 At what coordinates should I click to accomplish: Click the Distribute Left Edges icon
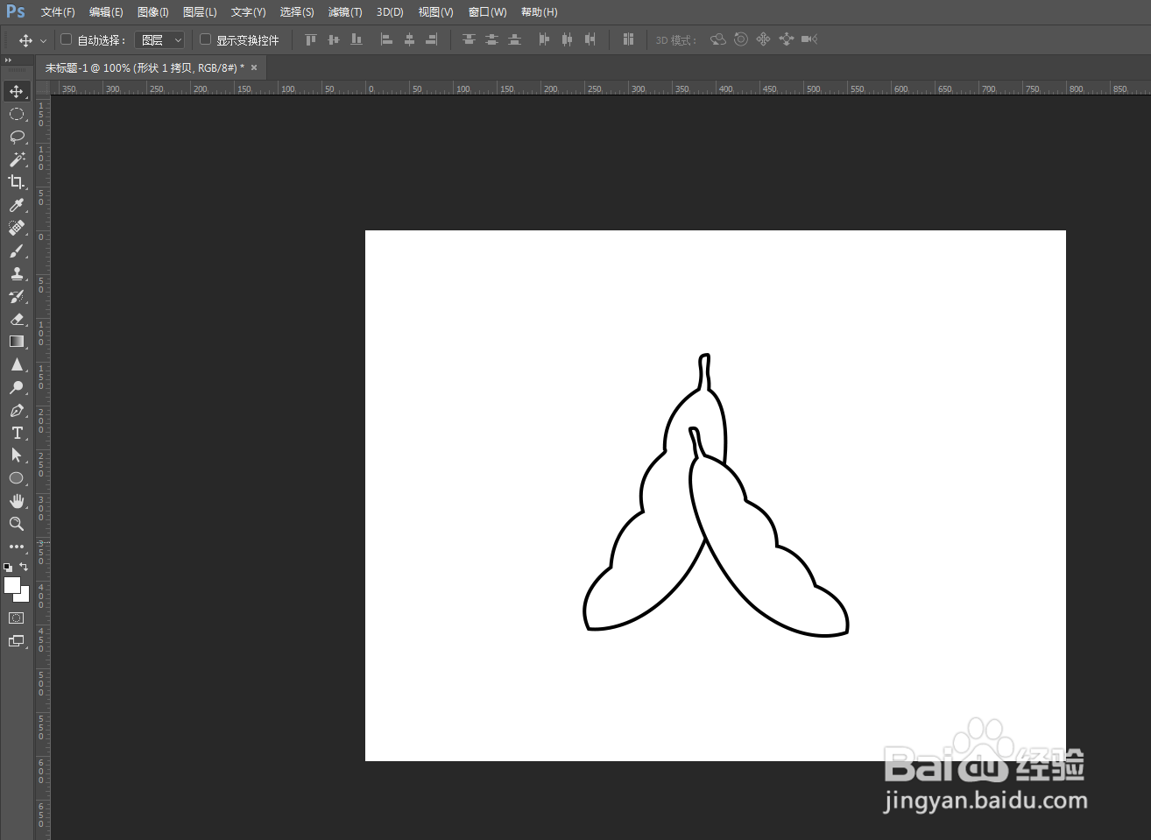click(x=544, y=39)
